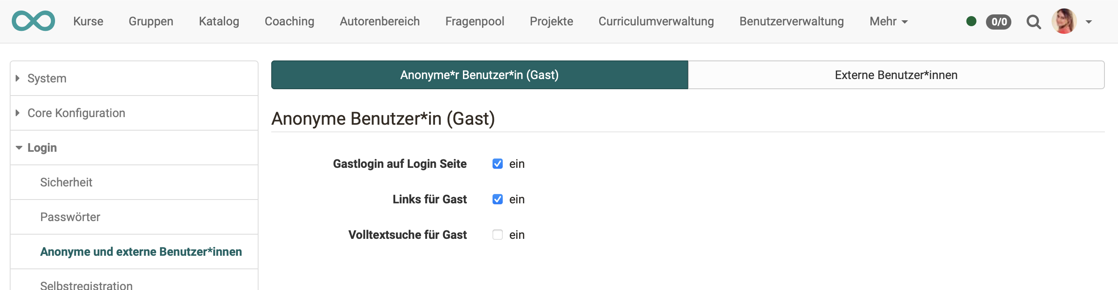Go to the Passwörter settings

[x=70, y=217]
